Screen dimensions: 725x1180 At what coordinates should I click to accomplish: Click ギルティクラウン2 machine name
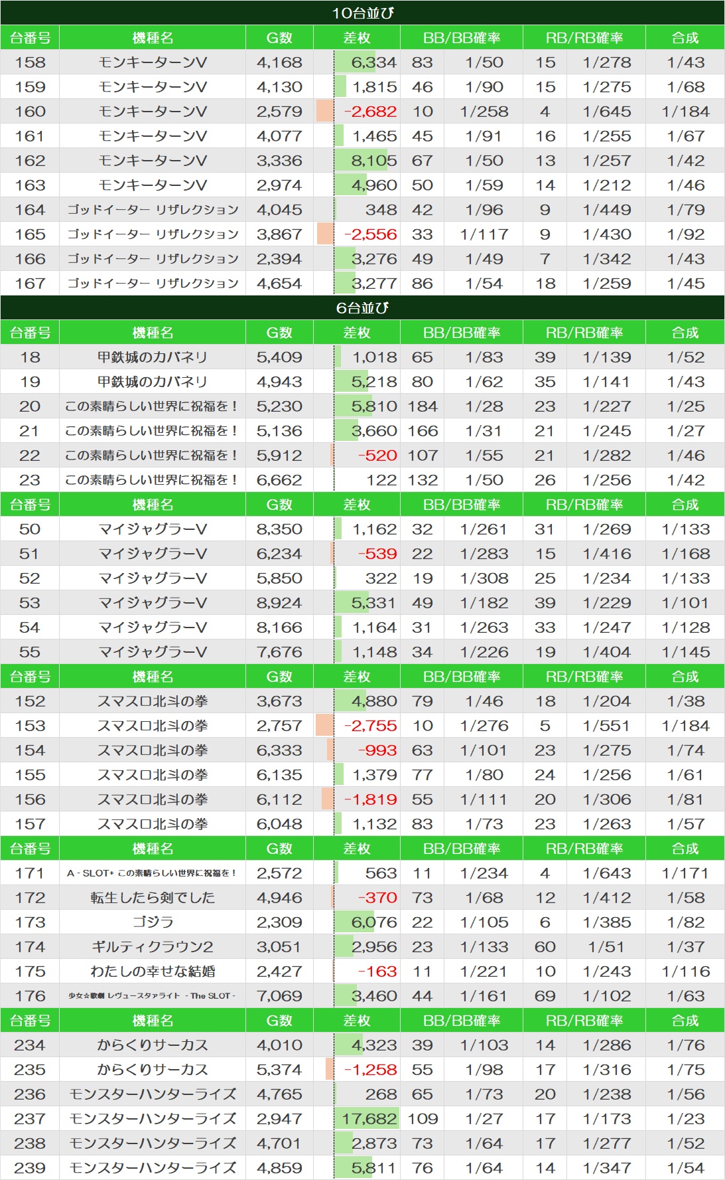[153, 947]
